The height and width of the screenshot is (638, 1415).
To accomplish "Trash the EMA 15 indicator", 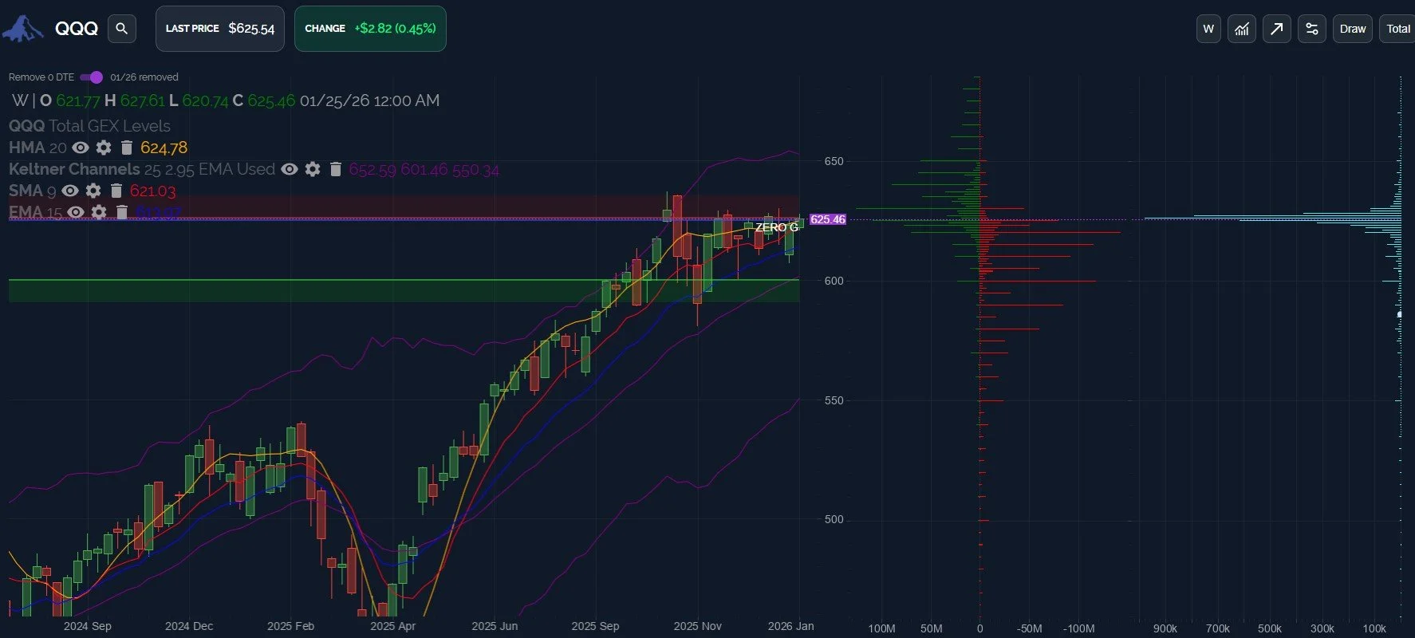I will pos(122,212).
